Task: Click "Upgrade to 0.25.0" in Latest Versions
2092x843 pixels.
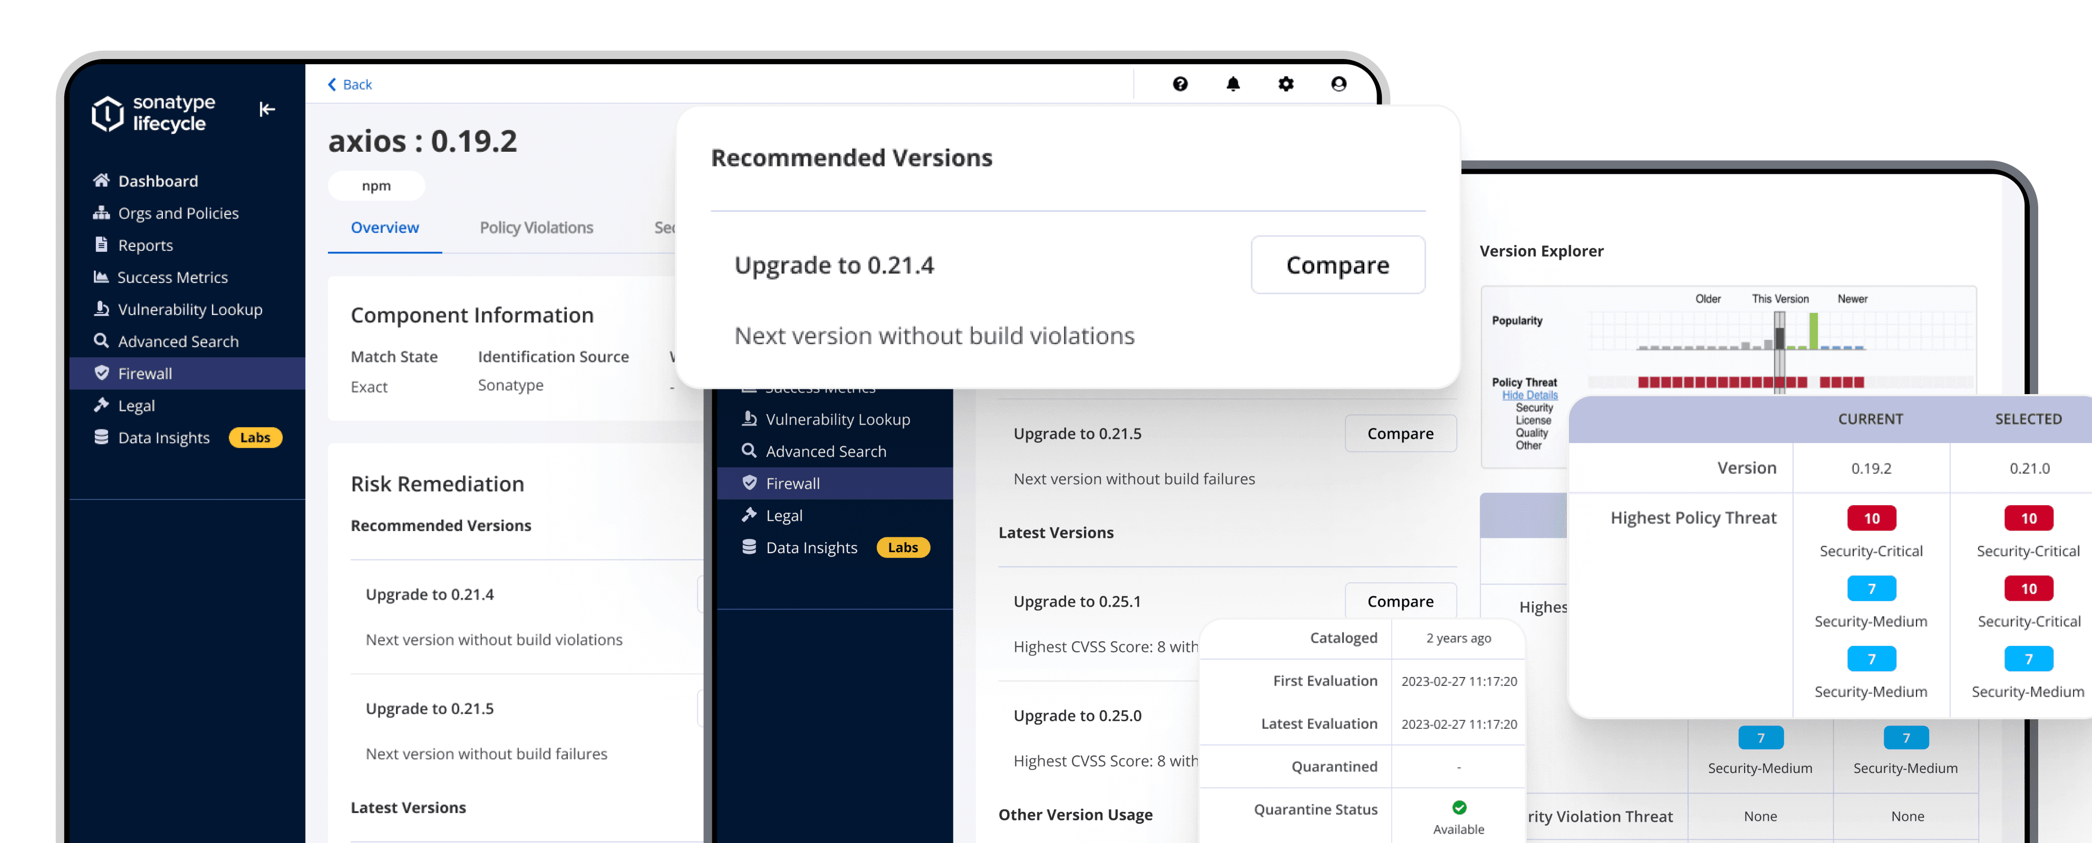Action: (x=1077, y=715)
